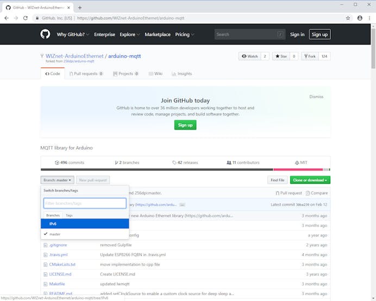Click the language breakdown color bar
This screenshot has width=376, height=301.
coord(185,169)
